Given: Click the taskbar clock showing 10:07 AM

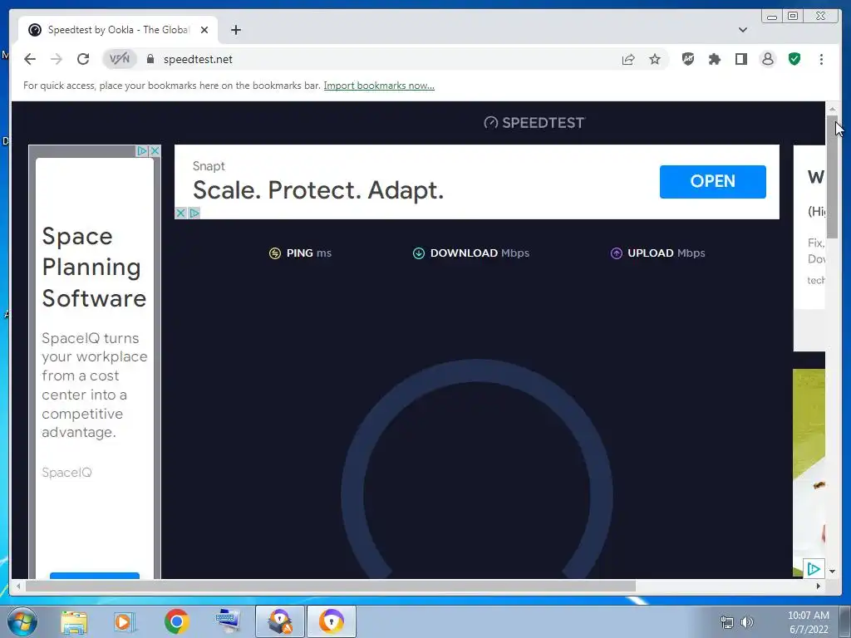Looking at the screenshot, I should [x=808, y=622].
